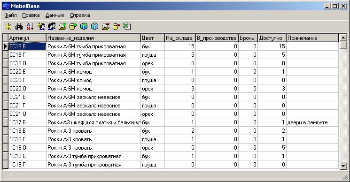
Task: Click the Бронь column header
Action: click(x=248, y=38)
